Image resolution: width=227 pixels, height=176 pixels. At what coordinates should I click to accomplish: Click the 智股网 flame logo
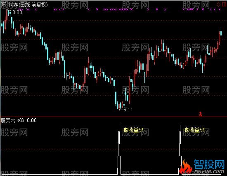pos(186,167)
